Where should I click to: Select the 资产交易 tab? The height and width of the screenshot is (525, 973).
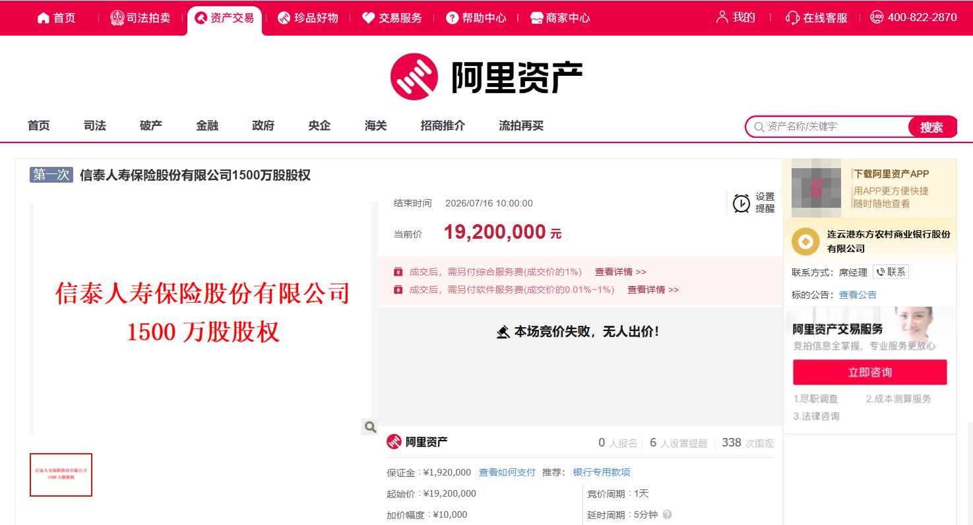[224, 18]
